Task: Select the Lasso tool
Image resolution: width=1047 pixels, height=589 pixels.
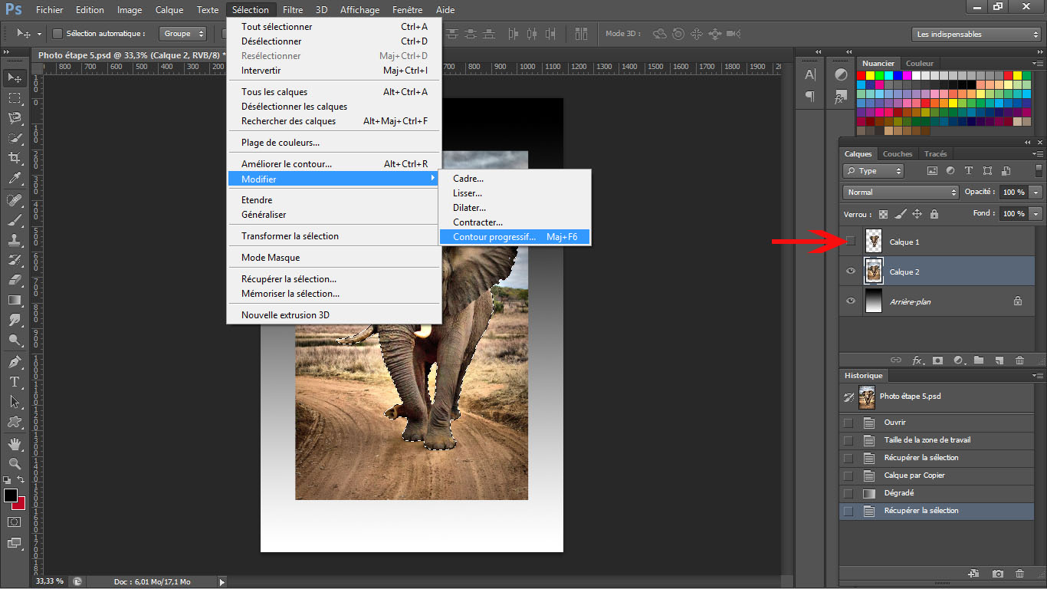Action: (x=15, y=118)
